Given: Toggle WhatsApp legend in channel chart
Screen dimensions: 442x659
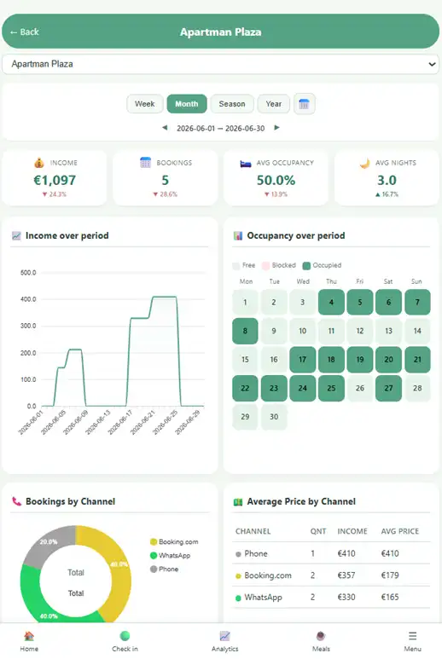Looking at the screenshot, I should (x=171, y=555).
